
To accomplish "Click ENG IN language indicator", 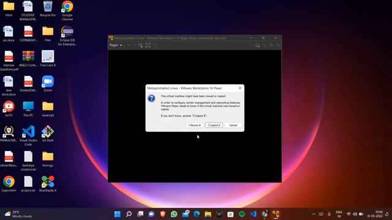I will click(x=339, y=214).
